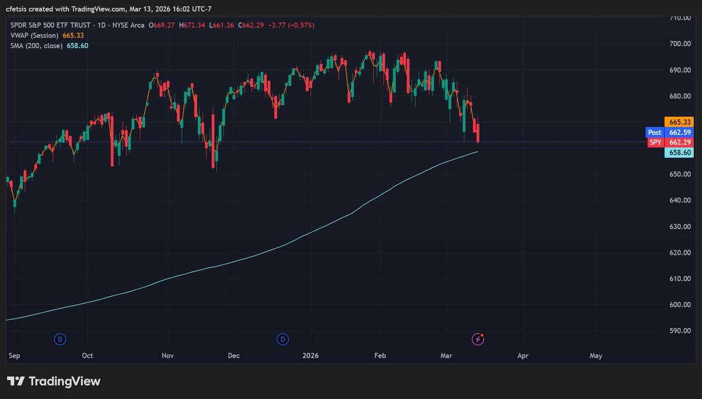Click the Oct label on time axis
This screenshot has width=702, height=399.
[88, 355]
